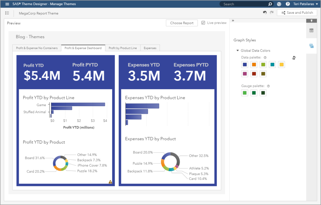Toggle the Live preview checkbox
321x205 pixels.
tap(203, 23)
